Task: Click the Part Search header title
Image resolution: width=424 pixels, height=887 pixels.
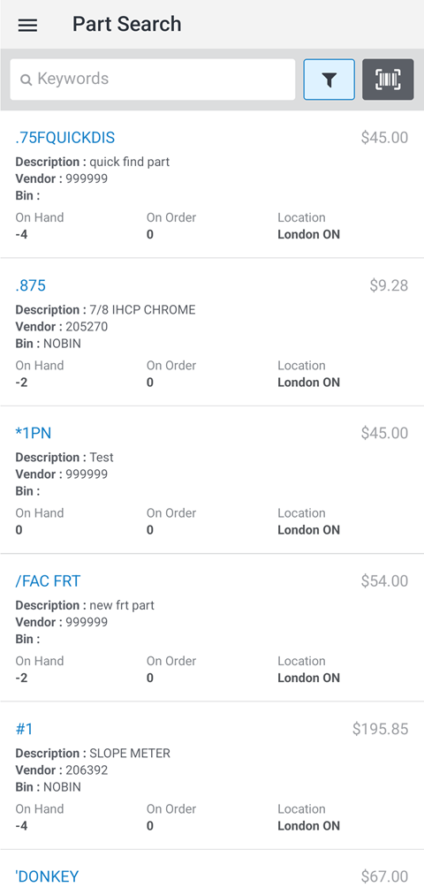Action: click(x=126, y=25)
